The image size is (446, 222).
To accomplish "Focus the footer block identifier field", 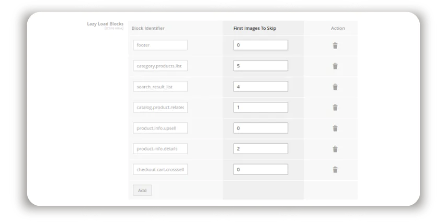I will point(160,45).
